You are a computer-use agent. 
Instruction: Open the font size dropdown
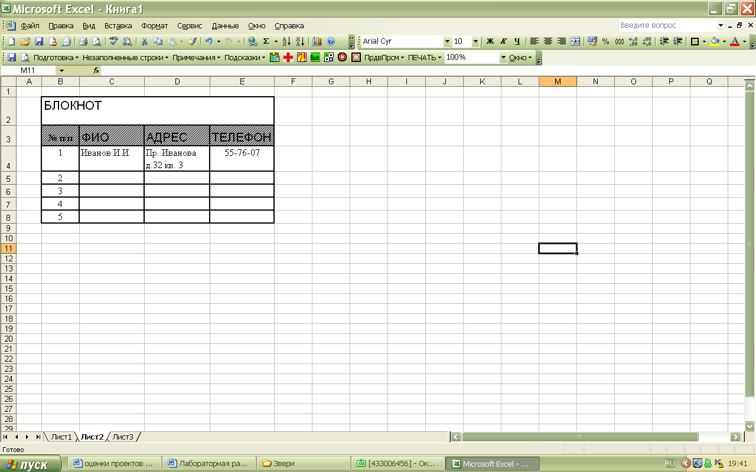(475, 41)
